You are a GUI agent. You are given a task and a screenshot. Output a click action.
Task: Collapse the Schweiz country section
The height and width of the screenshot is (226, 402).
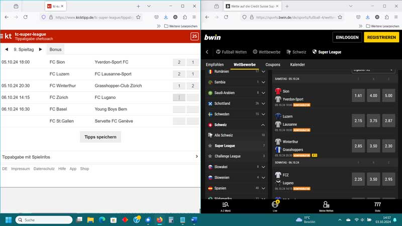tap(263, 125)
